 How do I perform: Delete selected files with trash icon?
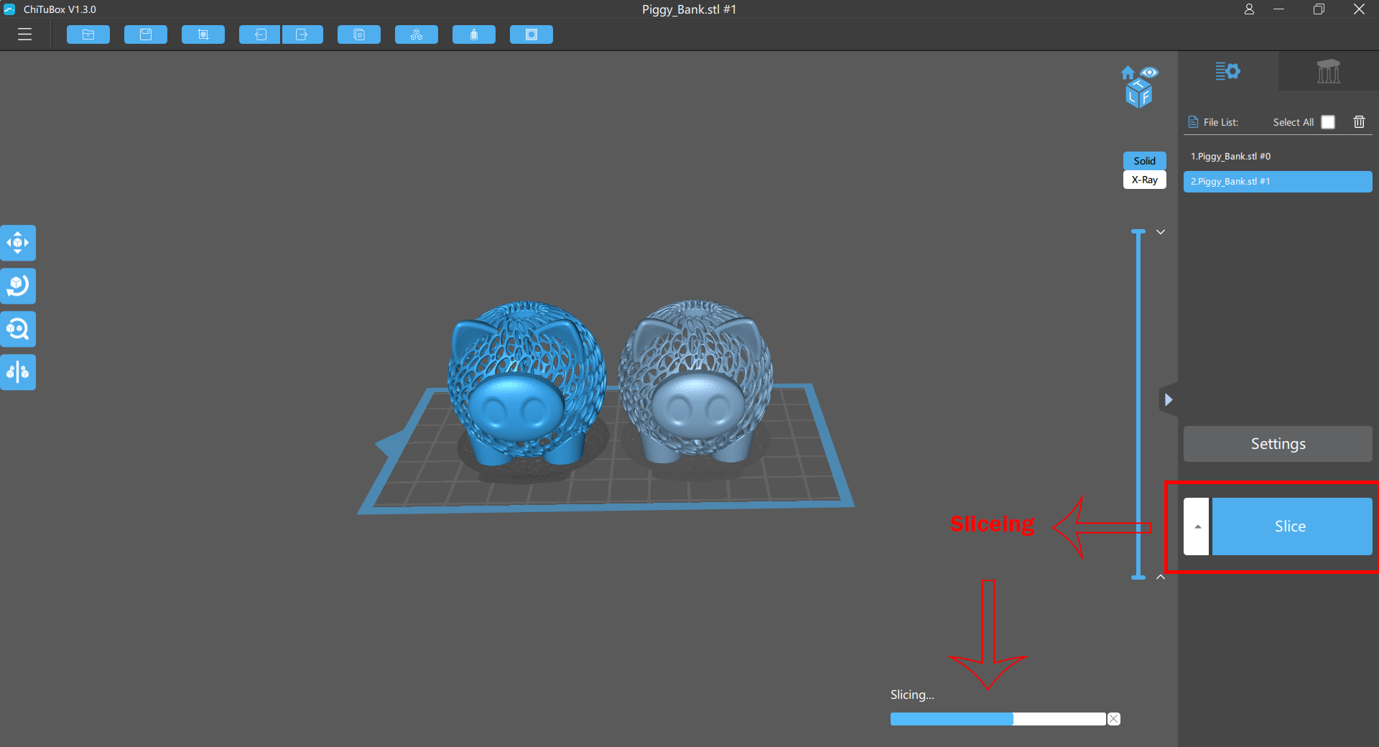point(1359,122)
